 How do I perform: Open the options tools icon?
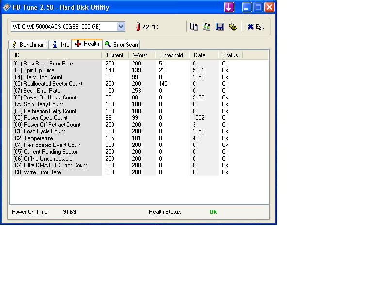coord(233,27)
